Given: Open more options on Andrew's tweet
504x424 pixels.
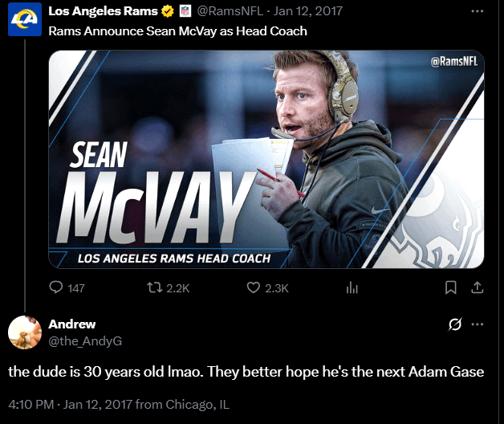Looking at the screenshot, I should 478,324.
